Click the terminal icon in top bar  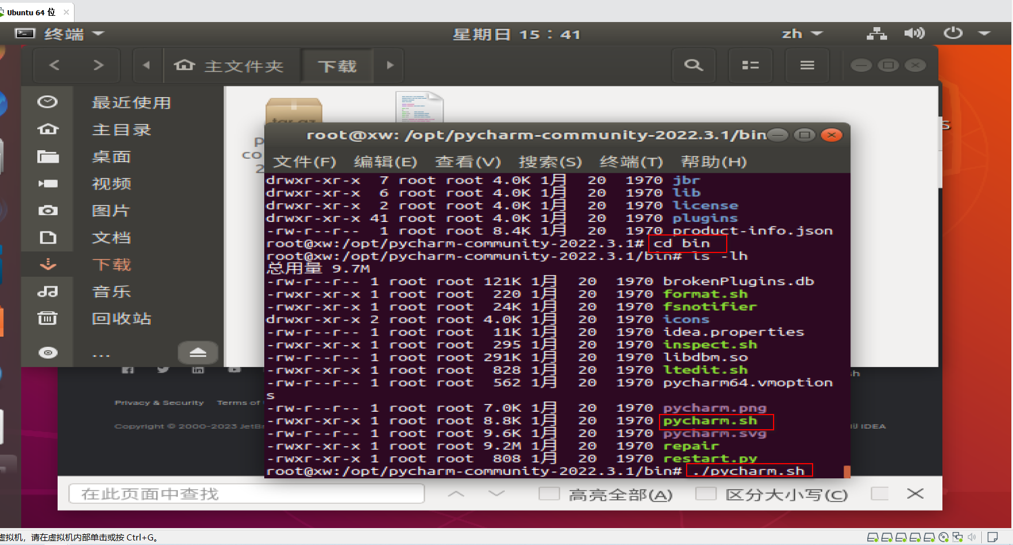(24, 34)
